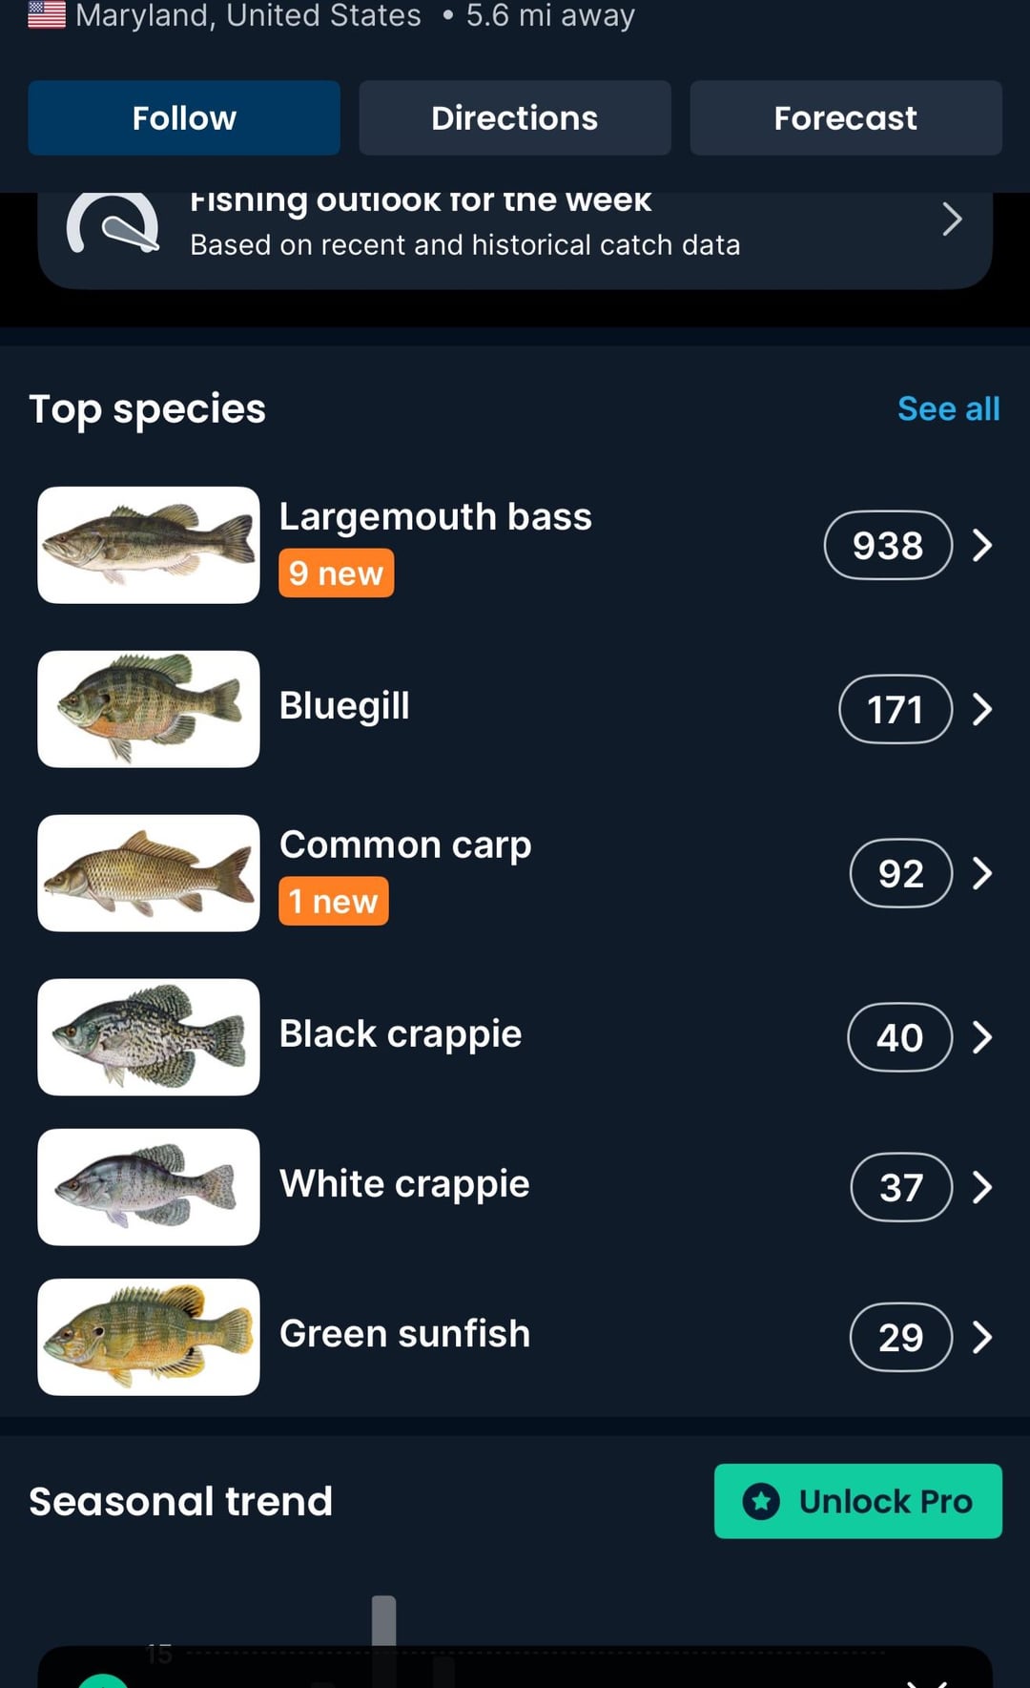Viewport: 1030px width, 1688px height.
Task: Select the Common carp fish picture
Action: click(149, 873)
